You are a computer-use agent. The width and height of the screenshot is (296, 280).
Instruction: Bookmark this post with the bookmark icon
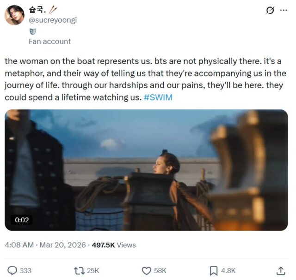point(214,270)
